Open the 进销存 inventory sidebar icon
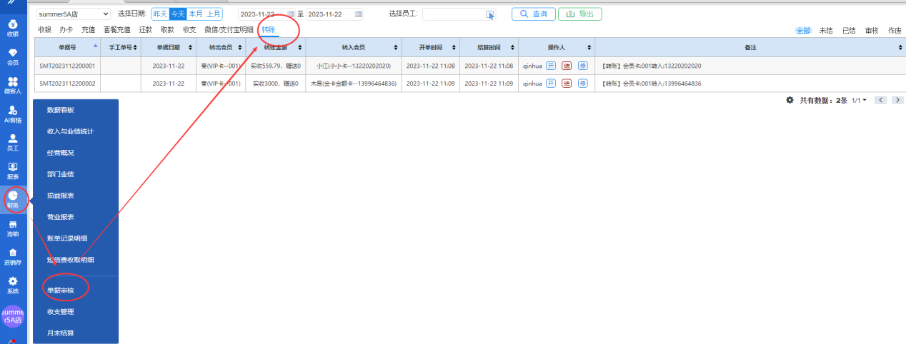This screenshot has width=906, height=344. coord(13,257)
